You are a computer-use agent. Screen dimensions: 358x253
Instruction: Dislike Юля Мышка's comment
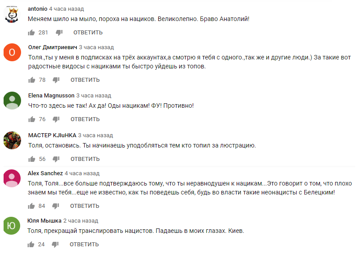coord(56,245)
